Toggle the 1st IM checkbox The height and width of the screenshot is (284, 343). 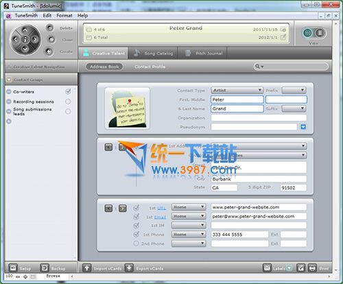(x=137, y=226)
